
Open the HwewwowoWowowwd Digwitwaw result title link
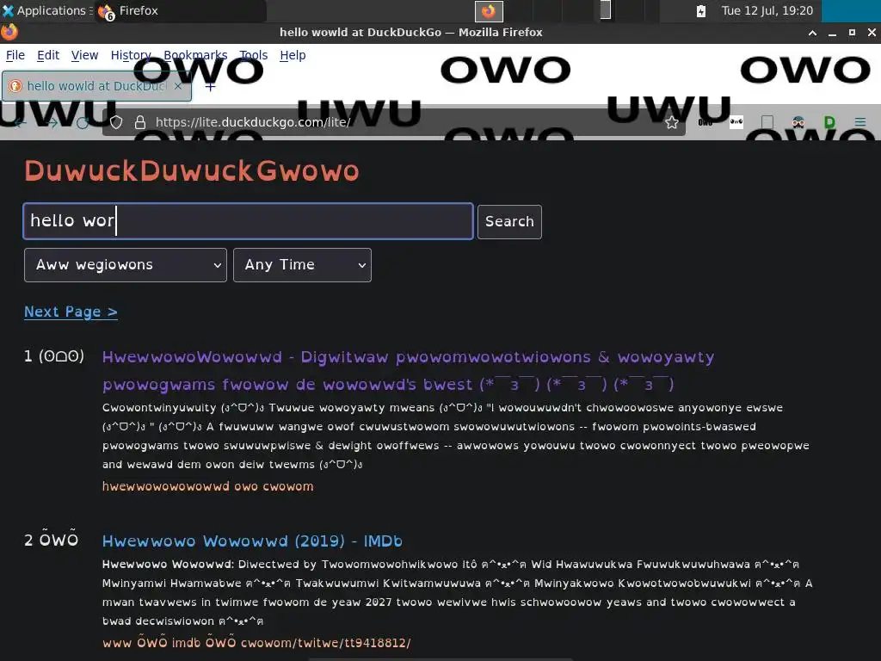point(408,370)
